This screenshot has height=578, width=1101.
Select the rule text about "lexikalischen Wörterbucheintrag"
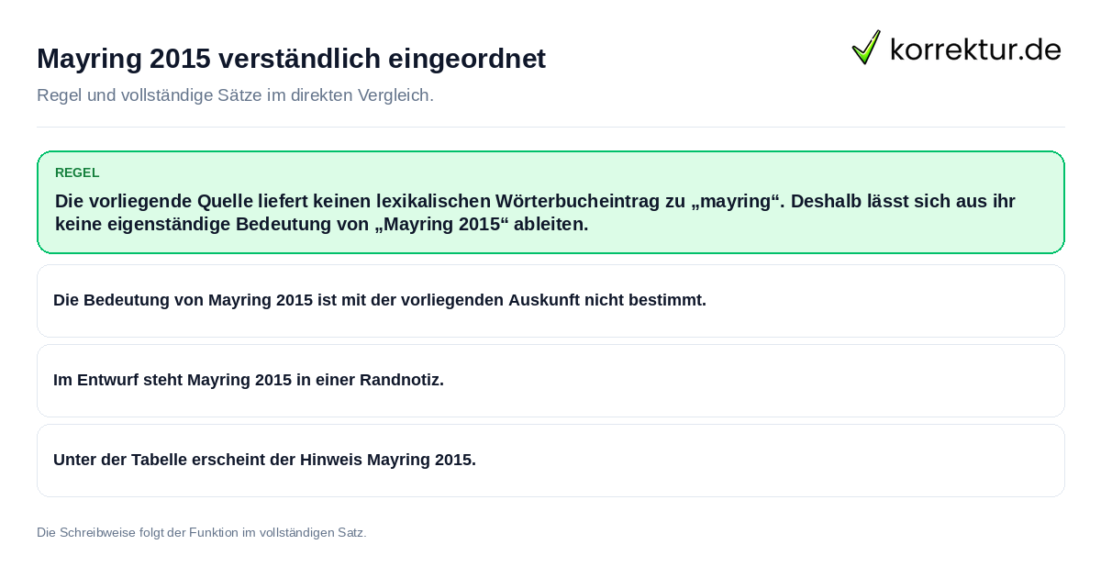pos(535,213)
